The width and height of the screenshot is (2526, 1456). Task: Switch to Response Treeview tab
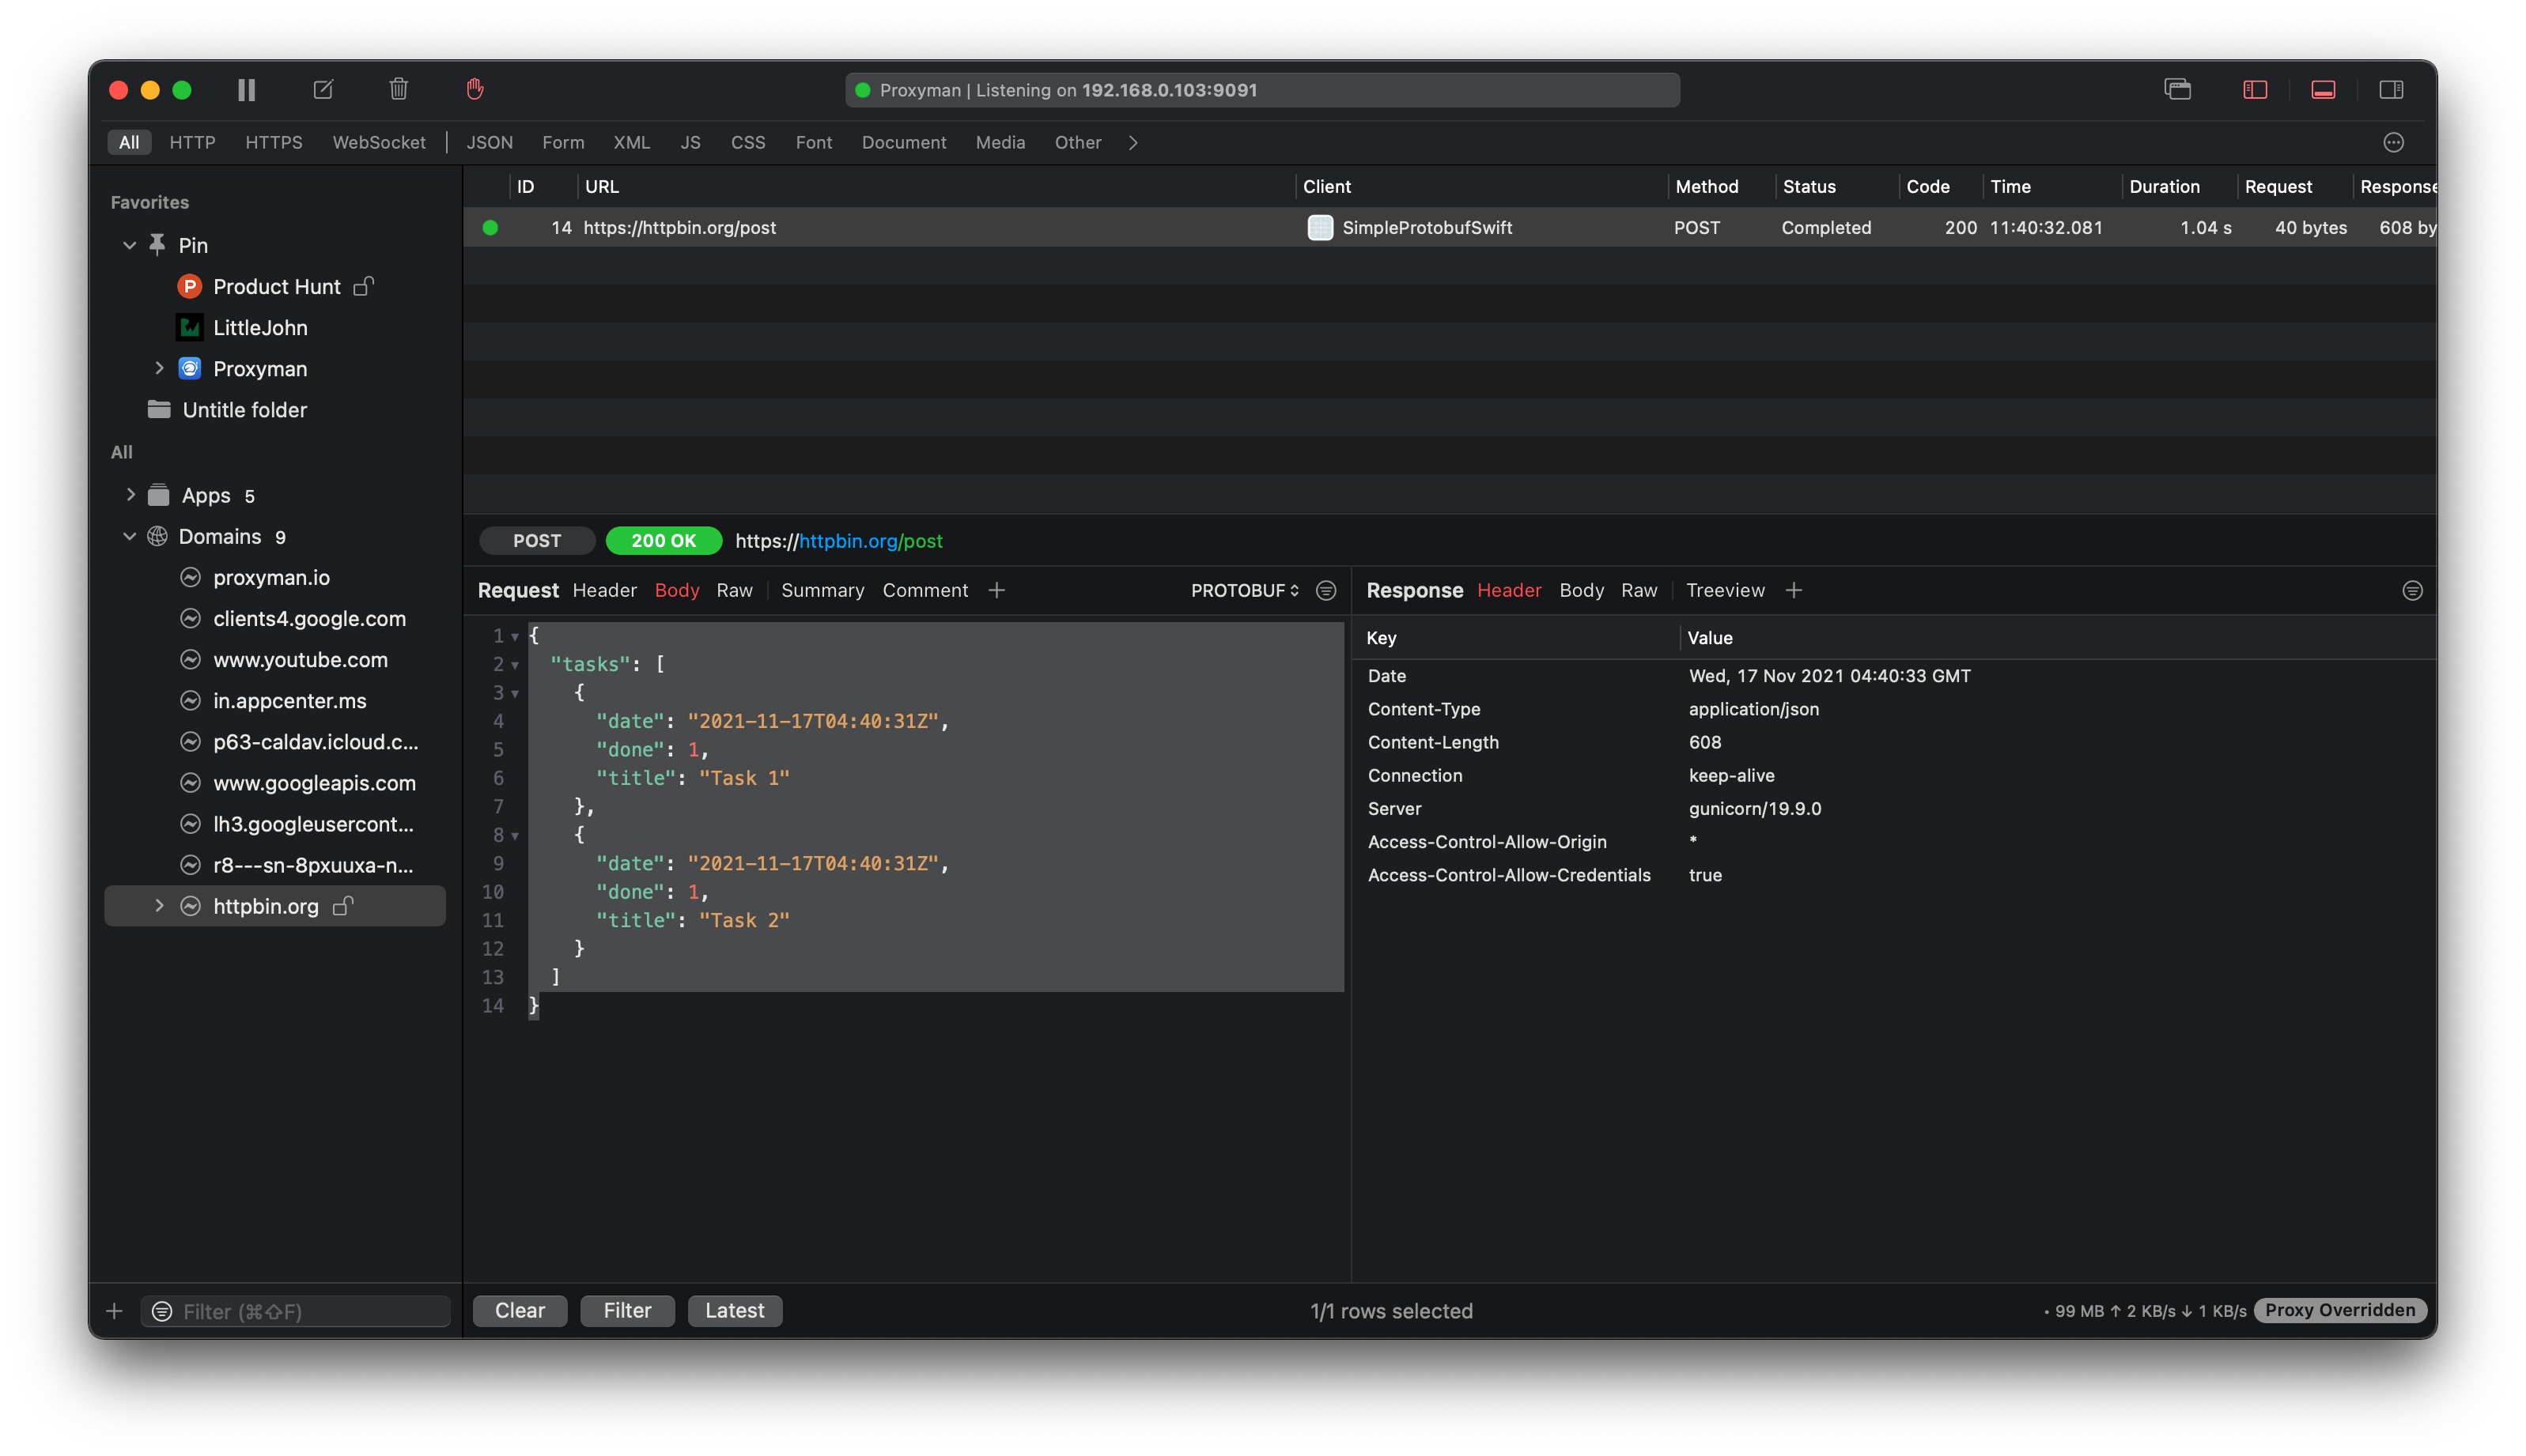click(1725, 591)
